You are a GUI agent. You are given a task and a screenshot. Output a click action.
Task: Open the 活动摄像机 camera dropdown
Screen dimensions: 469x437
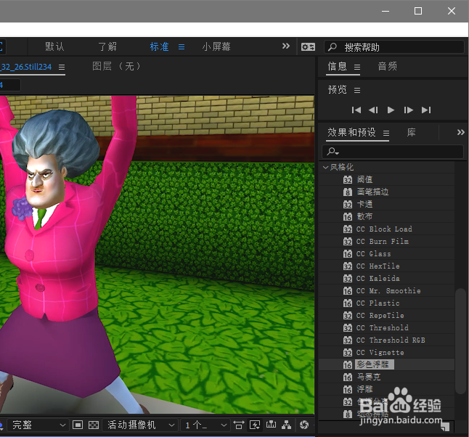click(140, 425)
